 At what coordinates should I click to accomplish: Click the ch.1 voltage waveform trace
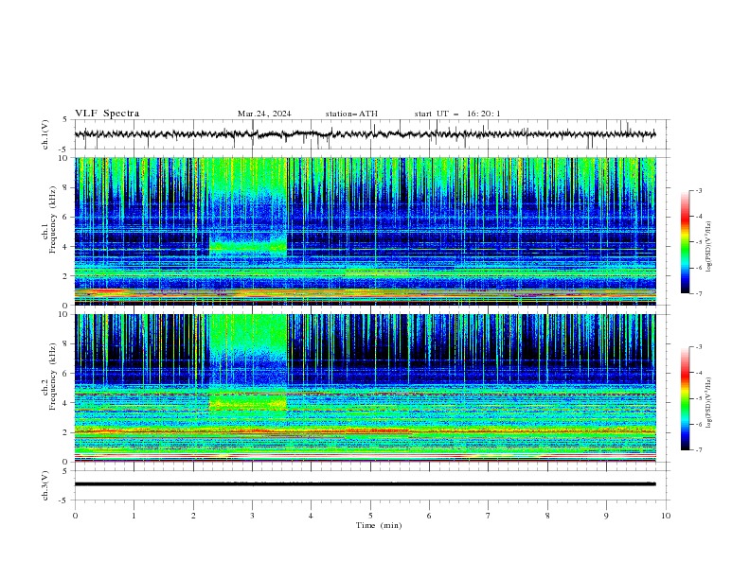pyautogui.click(x=365, y=134)
